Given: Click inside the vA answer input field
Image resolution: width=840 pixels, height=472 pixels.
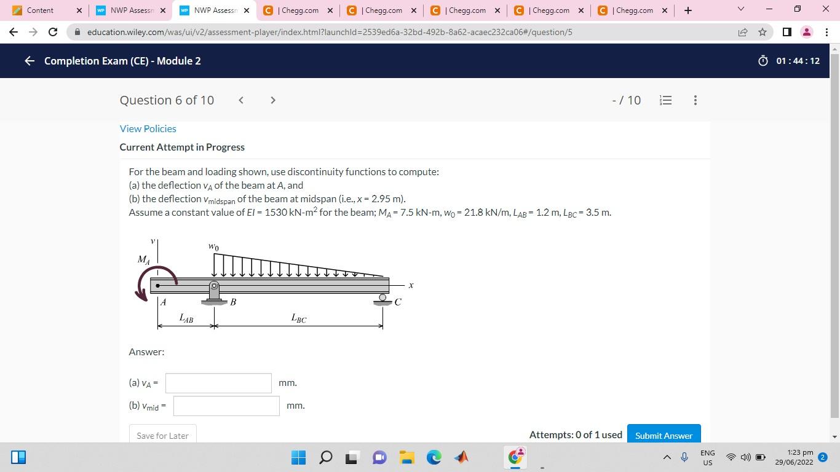Looking at the screenshot, I should coord(218,382).
